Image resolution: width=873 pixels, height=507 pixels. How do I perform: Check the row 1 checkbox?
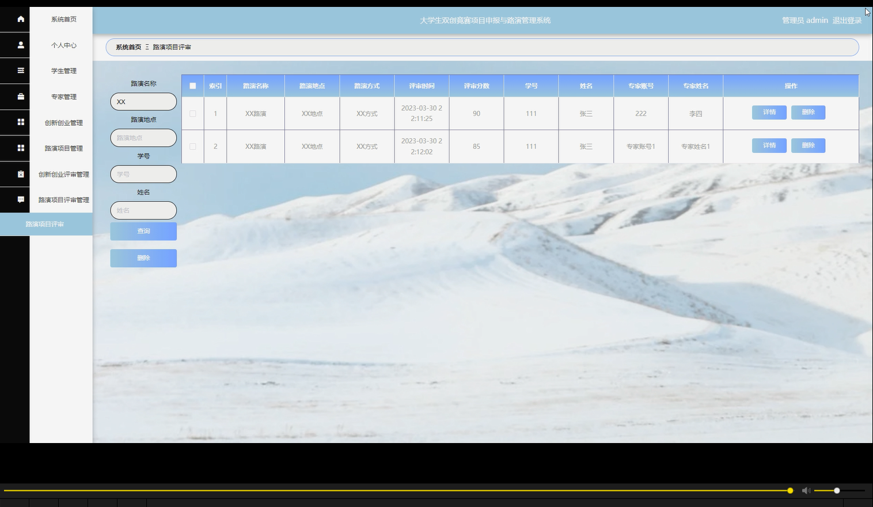coord(193,113)
